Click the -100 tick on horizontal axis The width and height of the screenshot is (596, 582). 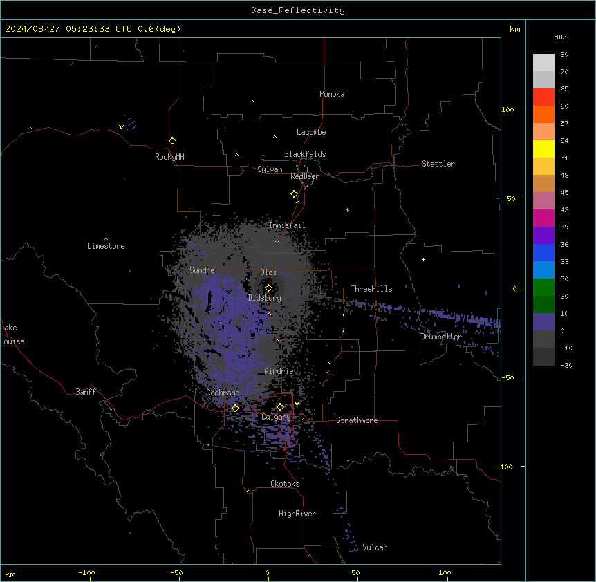click(86, 572)
